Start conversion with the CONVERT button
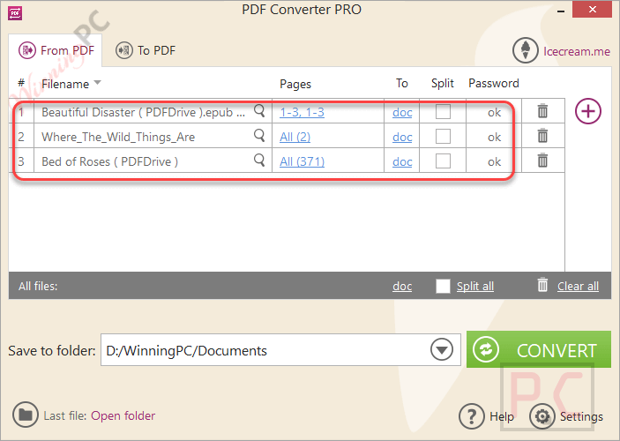The width and height of the screenshot is (620, 441). [x=539, y=349]
